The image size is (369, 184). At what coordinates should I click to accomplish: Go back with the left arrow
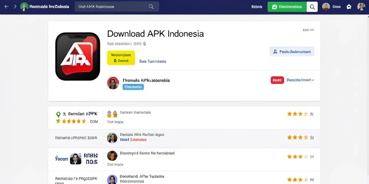(x=6, y=6)
